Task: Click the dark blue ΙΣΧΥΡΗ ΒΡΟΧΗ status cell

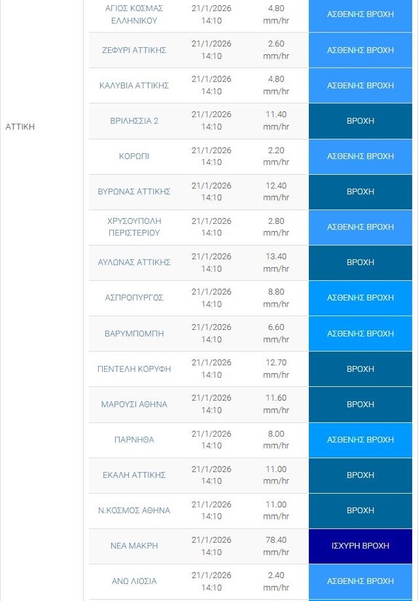Action: tap(360, 545)
